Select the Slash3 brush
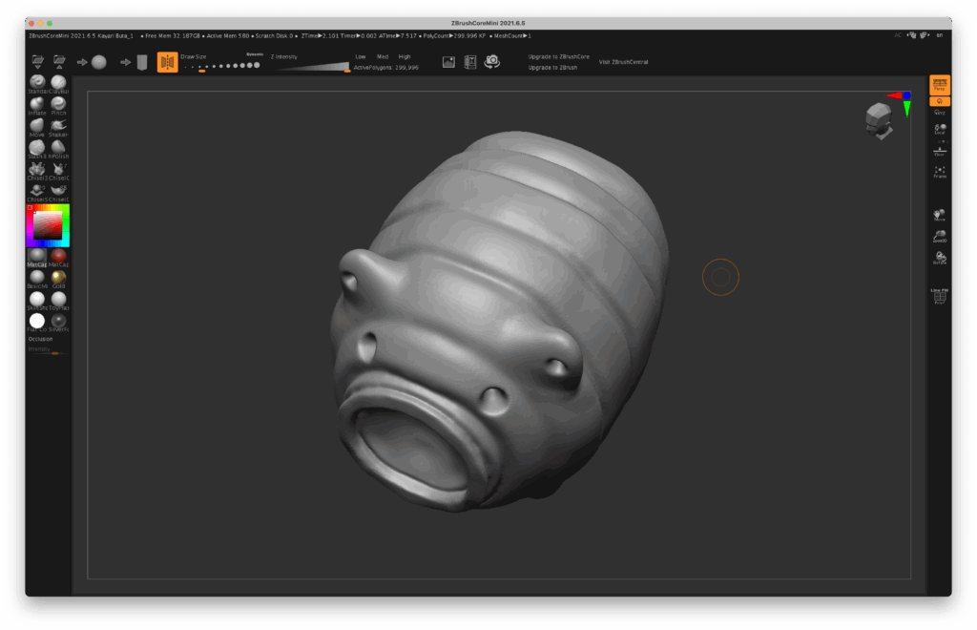This screenshot has width=977, height=630. 37,150
